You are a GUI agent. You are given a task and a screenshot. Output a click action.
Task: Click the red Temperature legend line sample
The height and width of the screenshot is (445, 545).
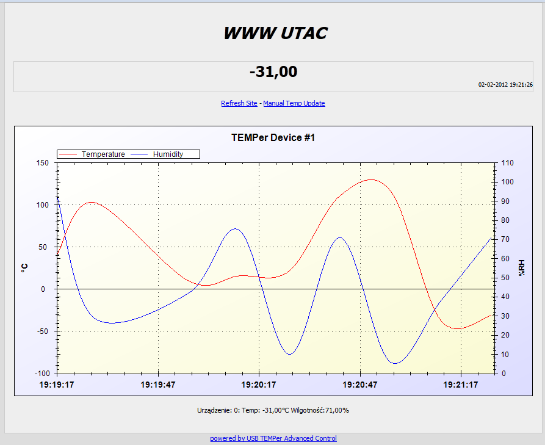click(x=67, y=154)
